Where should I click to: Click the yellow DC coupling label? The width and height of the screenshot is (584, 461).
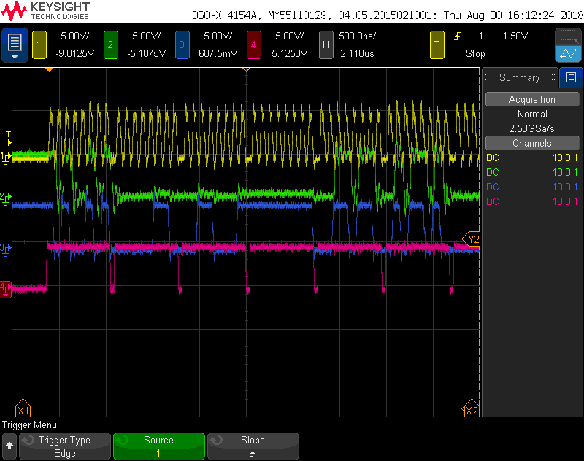[492, 158]
